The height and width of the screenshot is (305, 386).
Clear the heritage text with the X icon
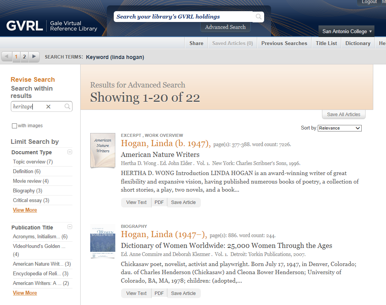pos(48,106)
